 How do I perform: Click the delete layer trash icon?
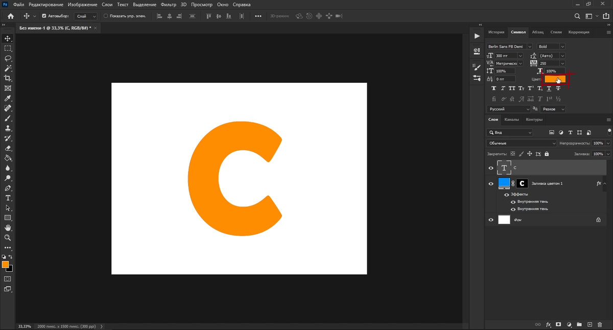coord(600,324)
